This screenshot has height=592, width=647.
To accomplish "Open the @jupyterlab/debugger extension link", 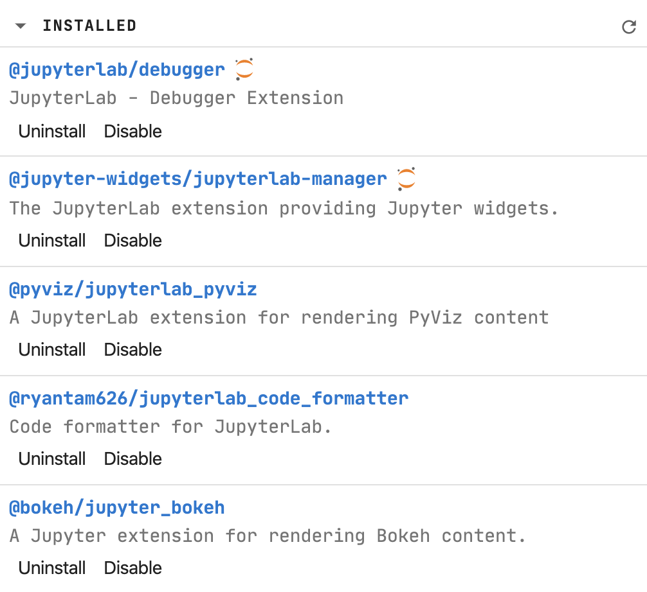I will click(117, 69).
